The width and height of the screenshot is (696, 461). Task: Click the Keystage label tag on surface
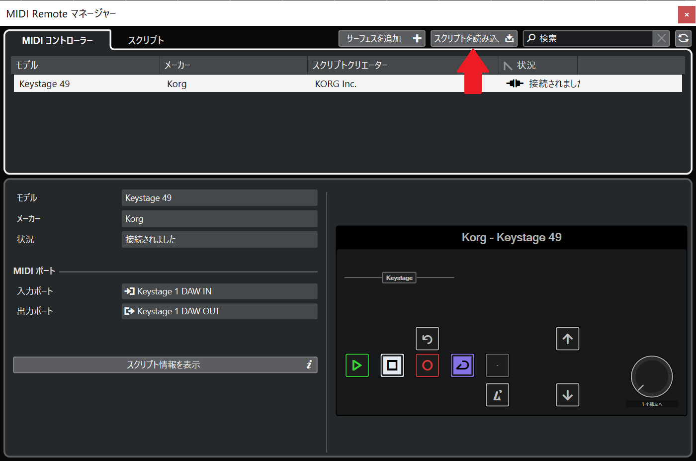pos(399,278)
